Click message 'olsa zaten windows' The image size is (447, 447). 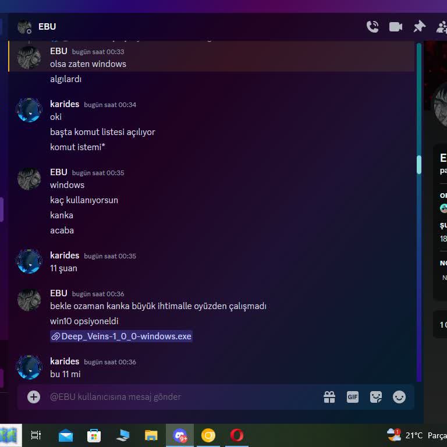coord(88,64)
